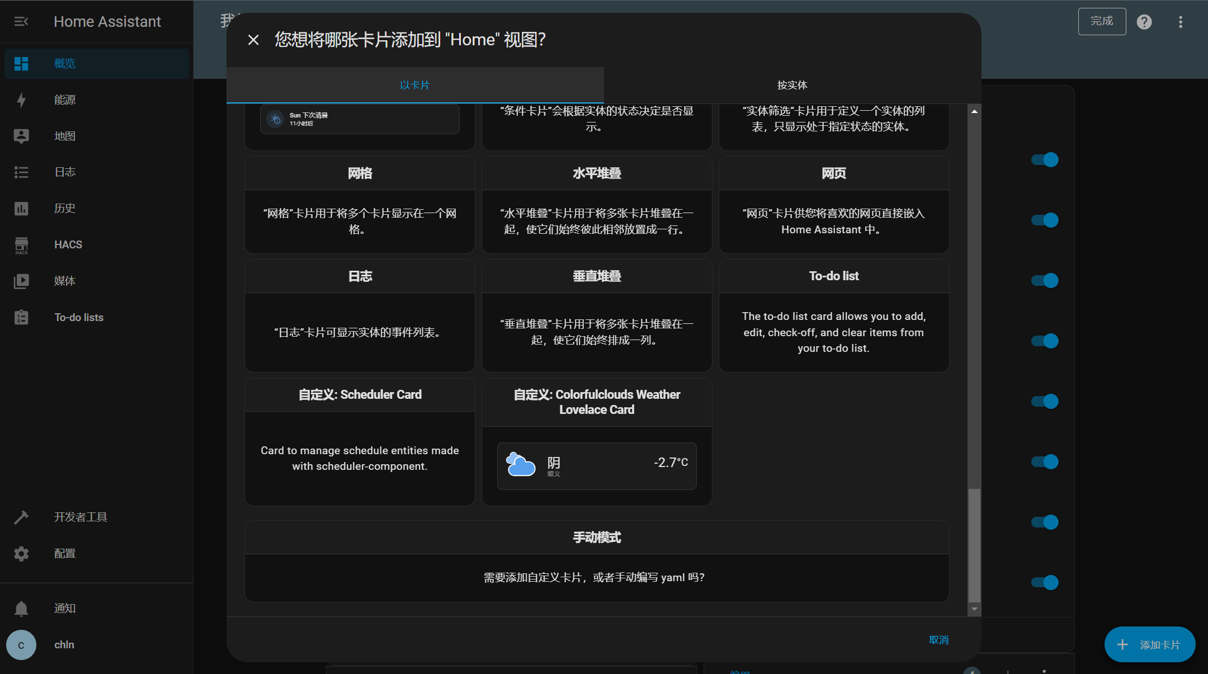Select the HACS sidebar item
Viewport: 1208px width, 674px height.
click(97, 245)
